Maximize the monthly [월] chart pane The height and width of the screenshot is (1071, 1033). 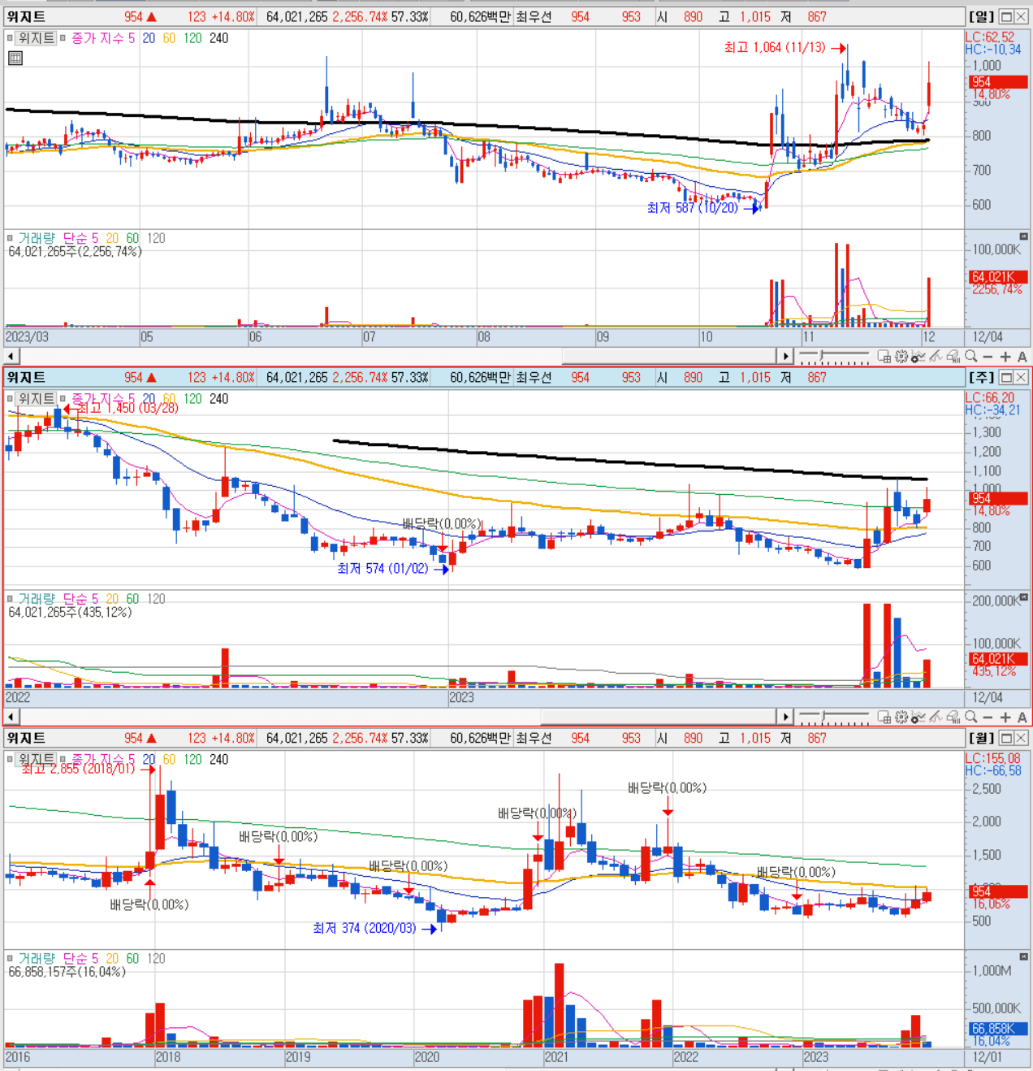click(1007, 739)
